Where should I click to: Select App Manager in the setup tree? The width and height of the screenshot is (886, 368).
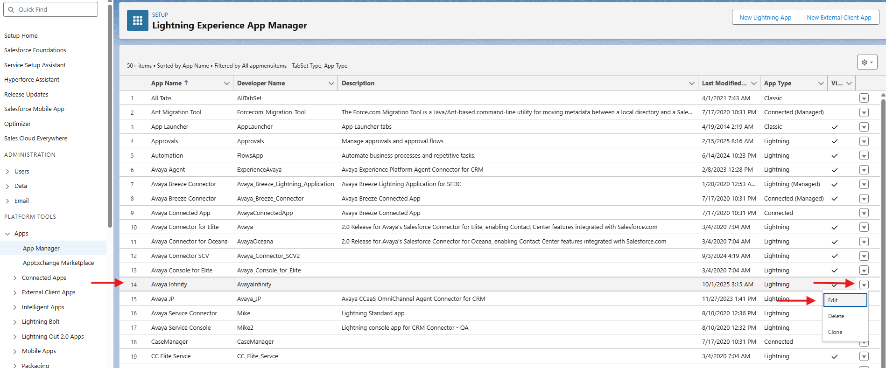point(41,249)
